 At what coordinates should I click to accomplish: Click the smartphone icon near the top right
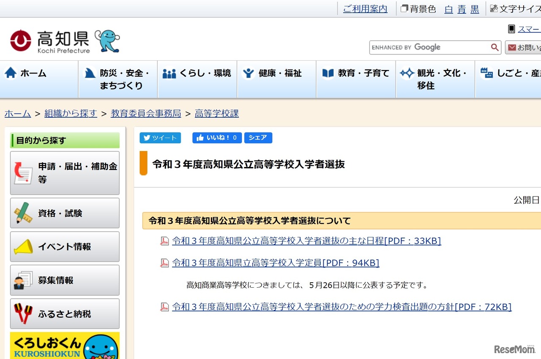point(511,29)
